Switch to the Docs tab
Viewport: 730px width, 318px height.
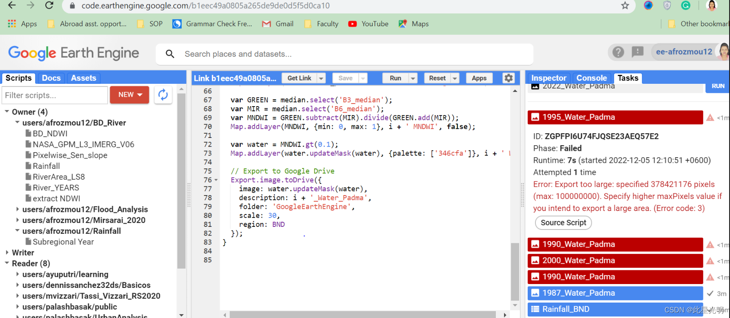[x=51, y=78]
